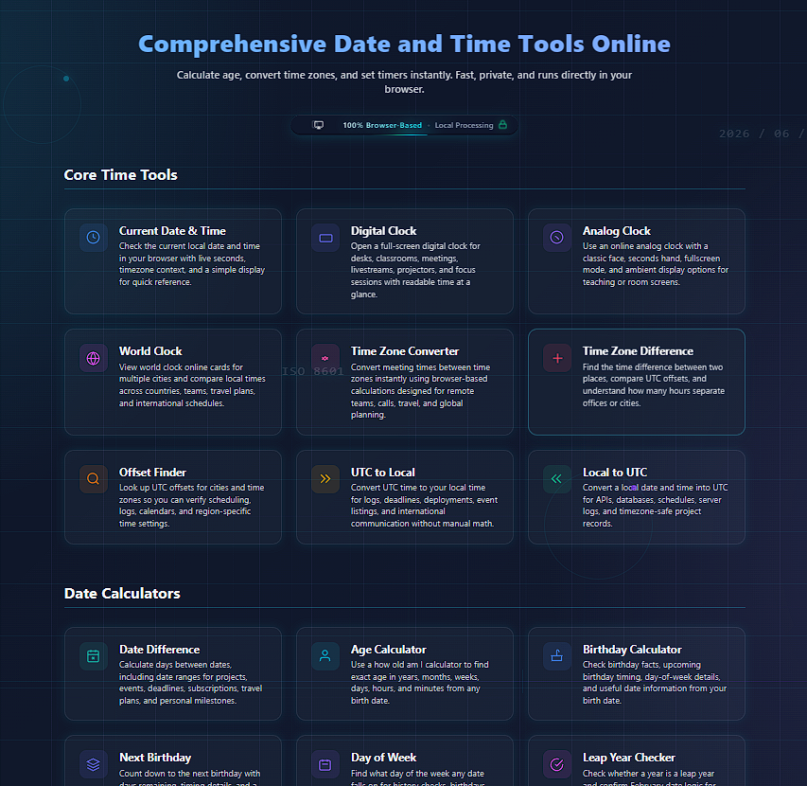Open the Birthday Calculator title link
This screenshot has width=807, height=786.
tap(632, 650)
